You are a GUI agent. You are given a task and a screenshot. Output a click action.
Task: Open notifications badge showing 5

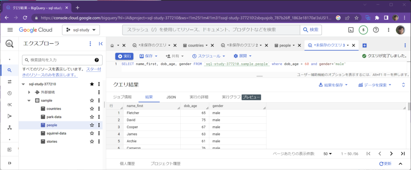[363, 30]
